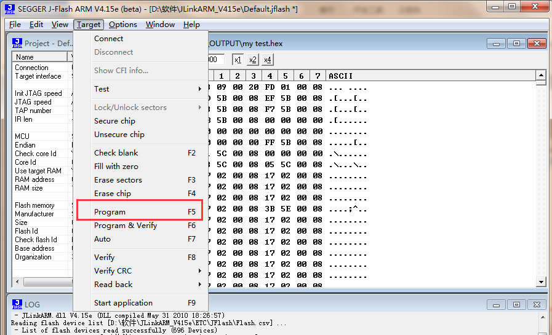Set hex view width to x2
The width and height of the screenshot is (552, 335).
(253, 60)
